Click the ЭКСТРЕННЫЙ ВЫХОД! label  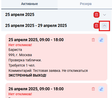pyautogui.click(x=27, y=75)
